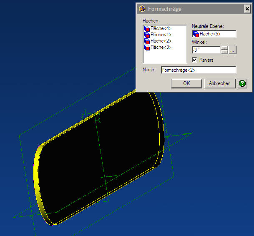Click into the Winkel angle field
This screenshot has height=236, width=254.
coord(206,50)
